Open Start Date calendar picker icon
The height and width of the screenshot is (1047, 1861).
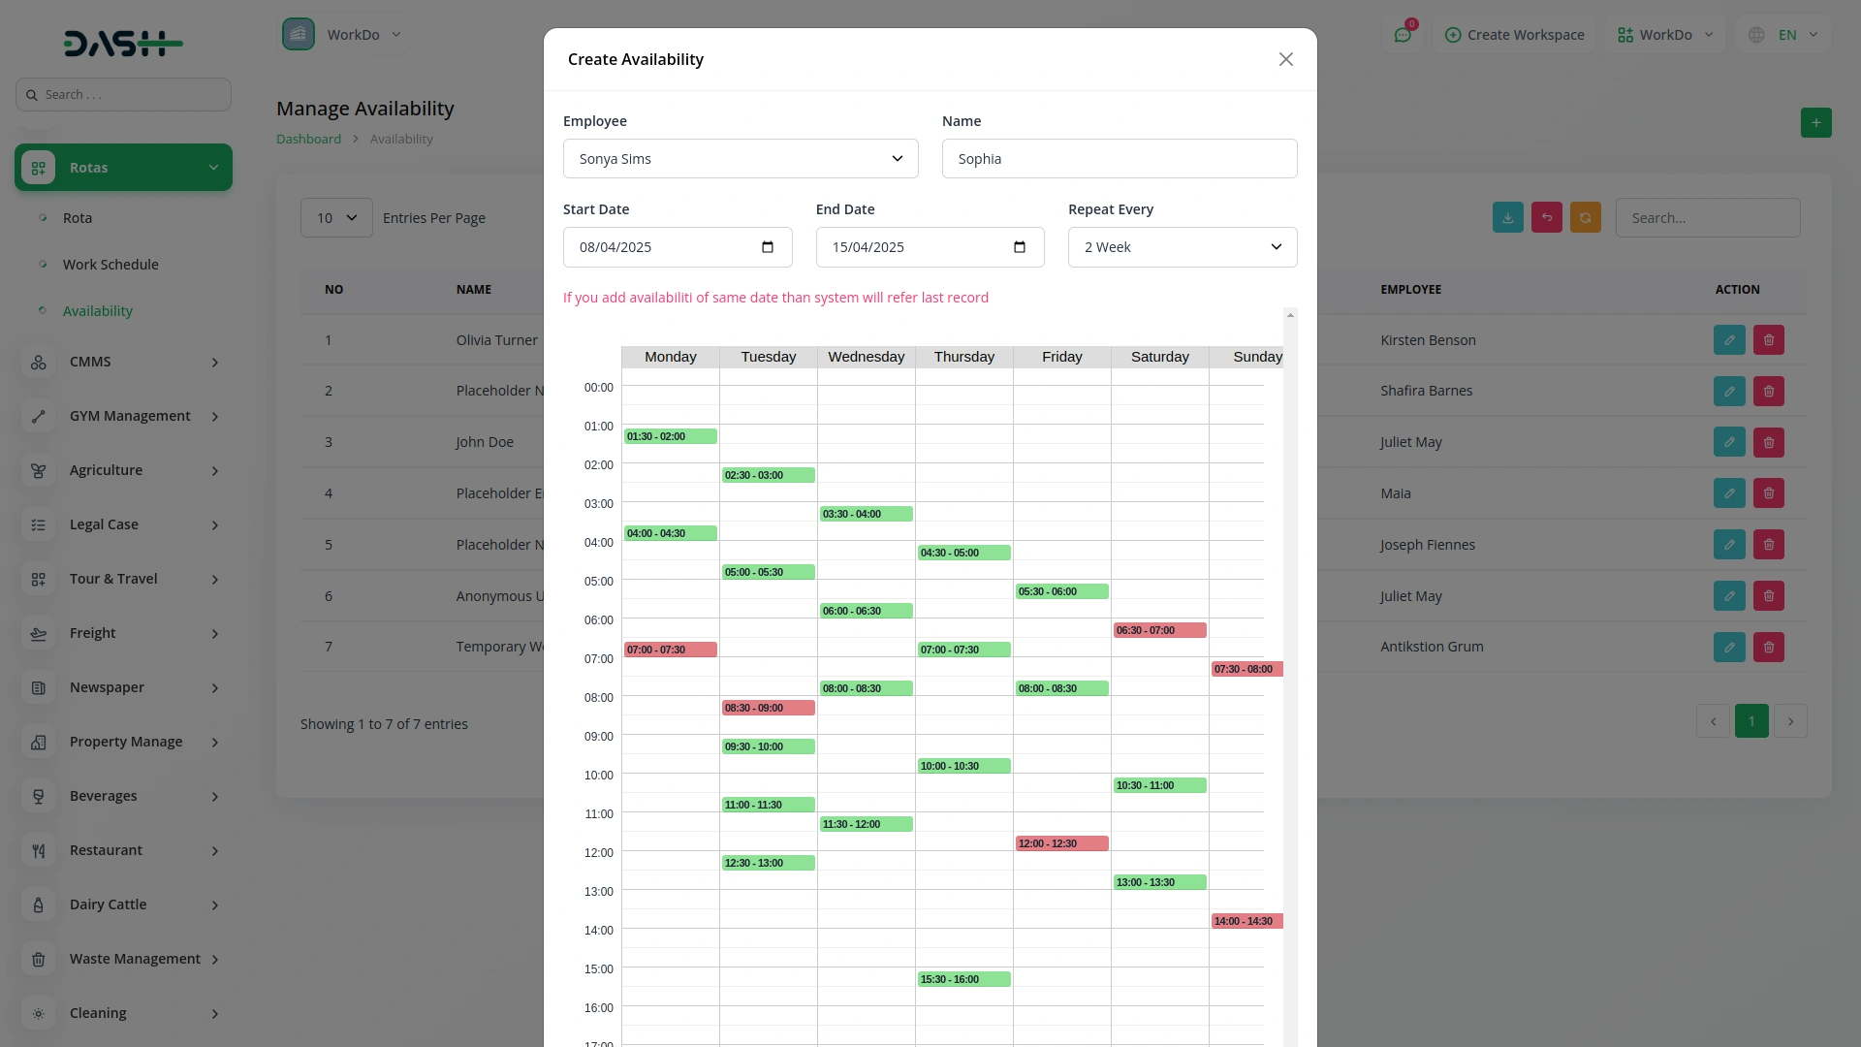click(x=768, y=247)
